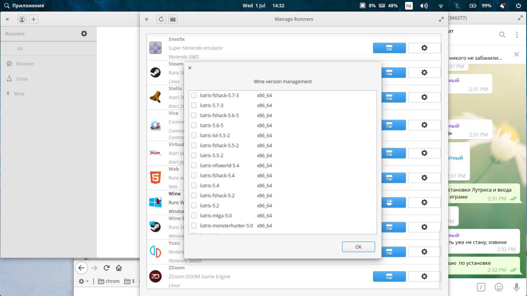This screenshot has height=296, width=527.
Task: Tick the lutris-5.4 checkbox
Action: (194, 186)
